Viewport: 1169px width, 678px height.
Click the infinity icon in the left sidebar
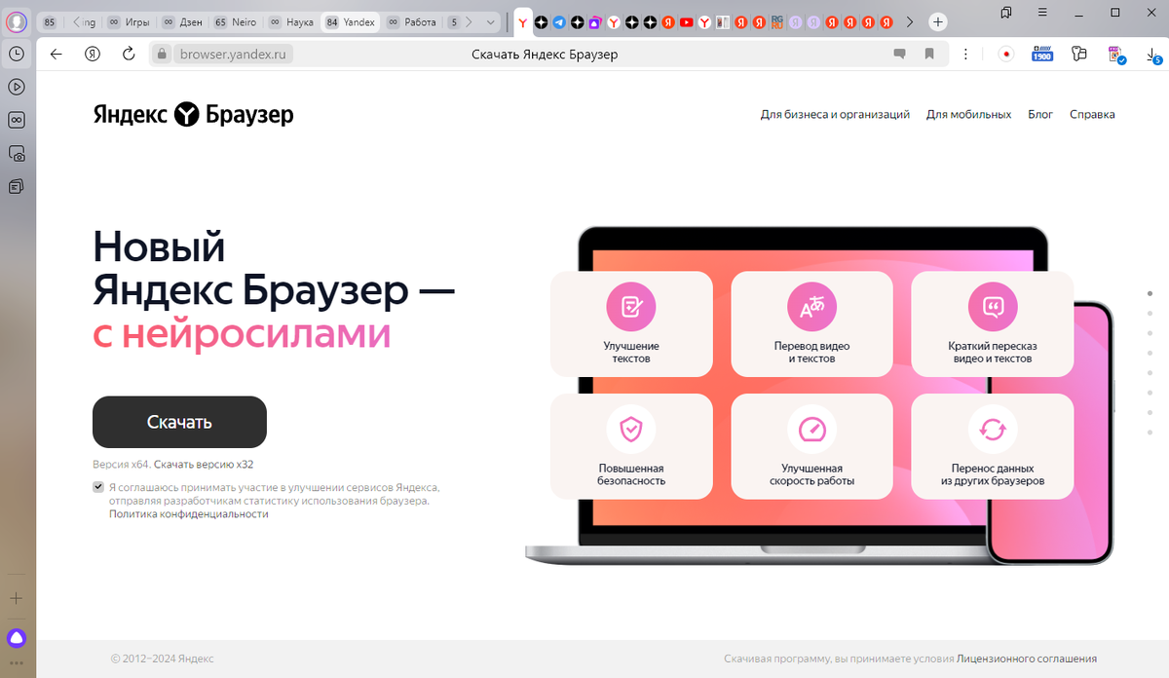[x=17, y=120]
